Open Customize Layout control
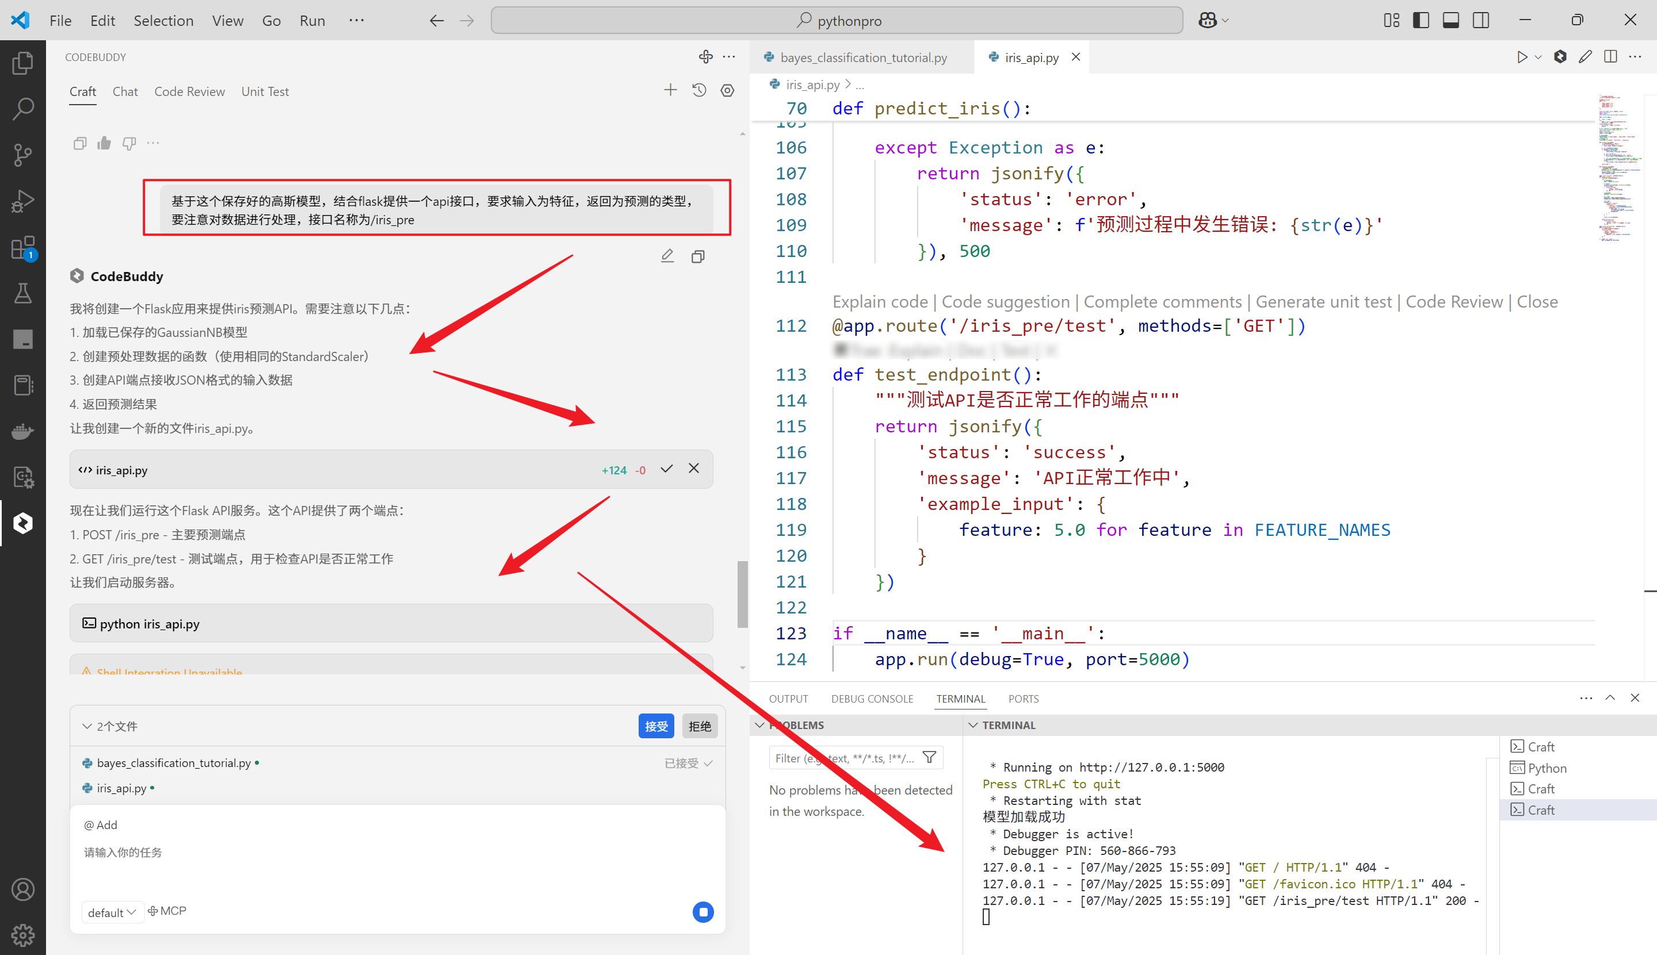Image resolution: width=1657 pixels, height=955 pixels. pyautogui.click(x=1391, y=20)
